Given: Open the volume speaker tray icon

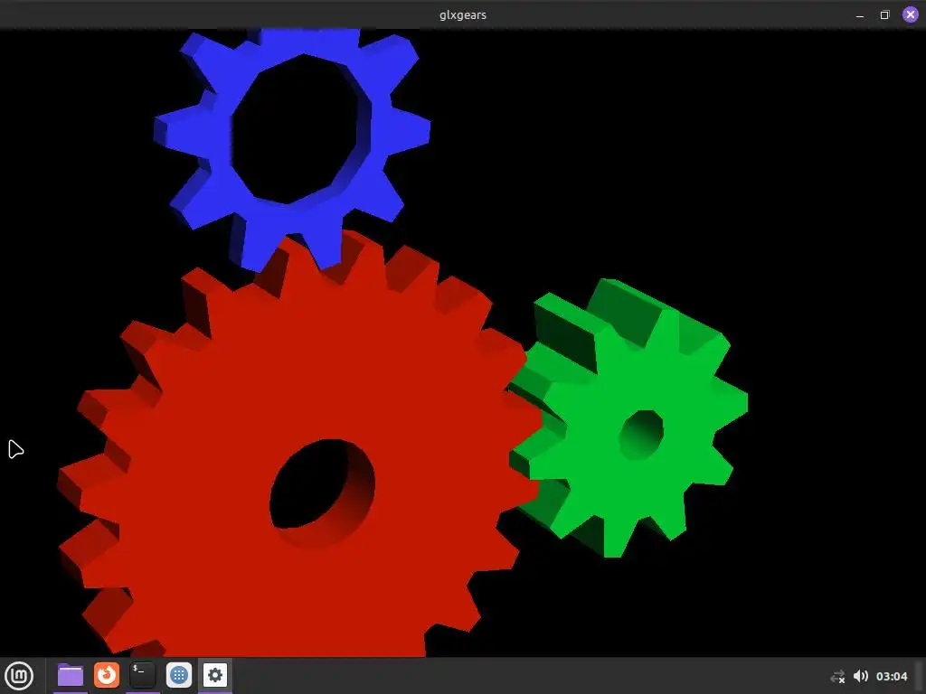Looking at the screenshot, I should point(861,676).
